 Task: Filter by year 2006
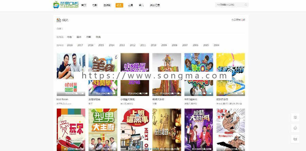195,45
